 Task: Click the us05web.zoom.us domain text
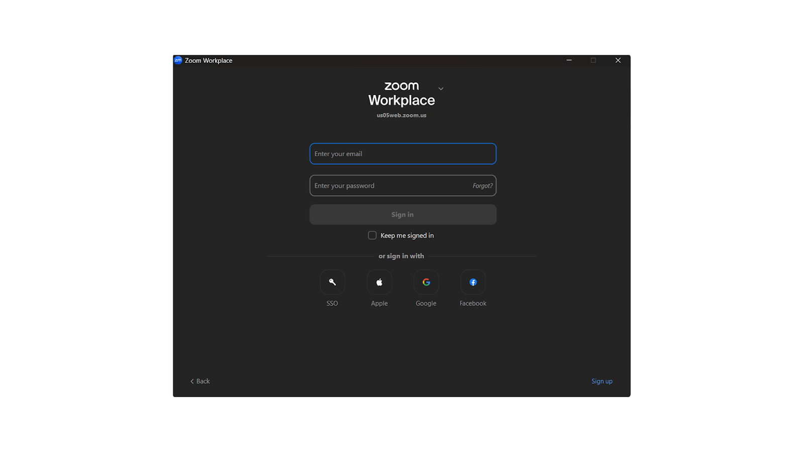point(401,115)
